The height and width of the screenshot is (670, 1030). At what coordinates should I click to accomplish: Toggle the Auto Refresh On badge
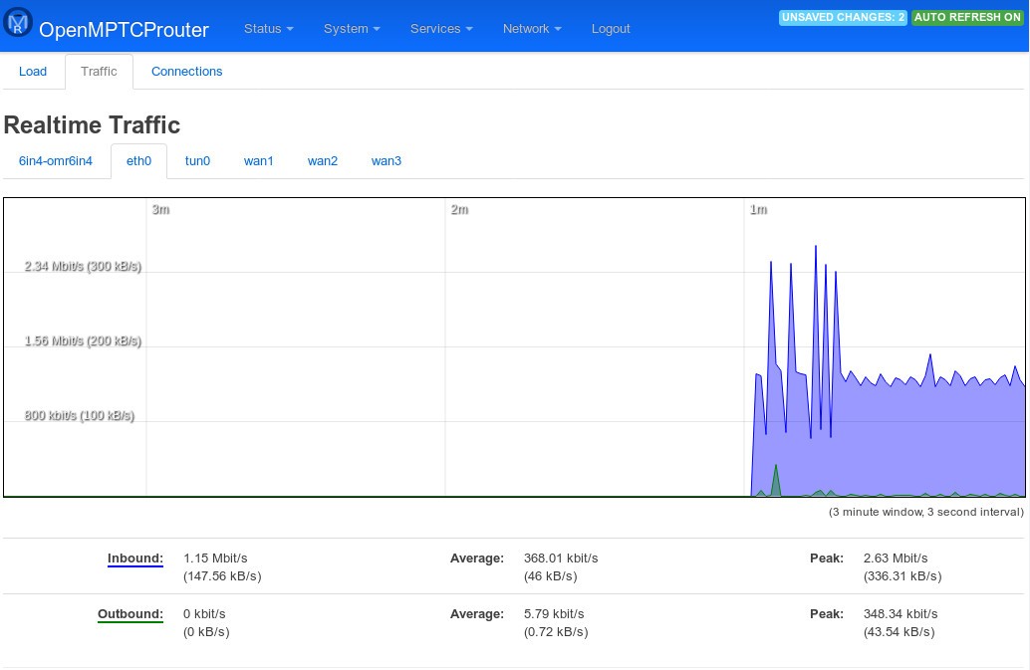(967, 18)
